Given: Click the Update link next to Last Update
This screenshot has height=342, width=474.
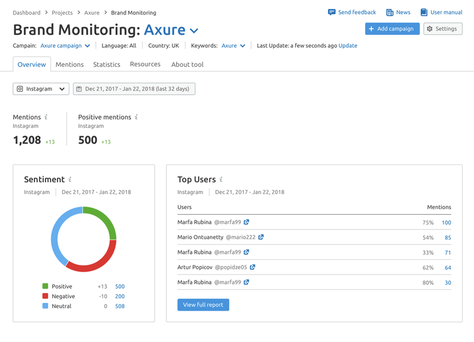Looking at the screenshot, I should pos(348,46).
